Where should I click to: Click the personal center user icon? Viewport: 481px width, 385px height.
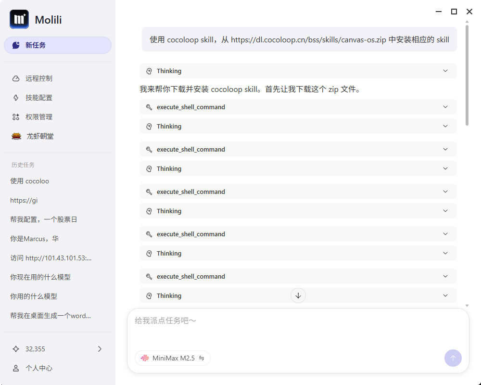(16, 368)
